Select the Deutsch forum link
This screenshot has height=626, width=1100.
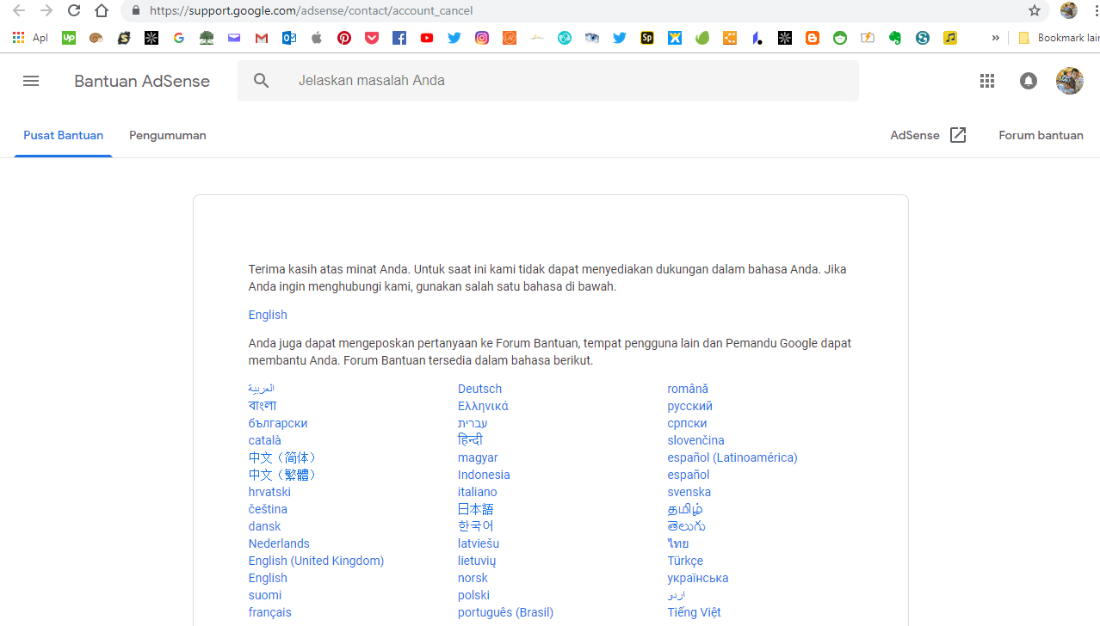coord(479,389)
